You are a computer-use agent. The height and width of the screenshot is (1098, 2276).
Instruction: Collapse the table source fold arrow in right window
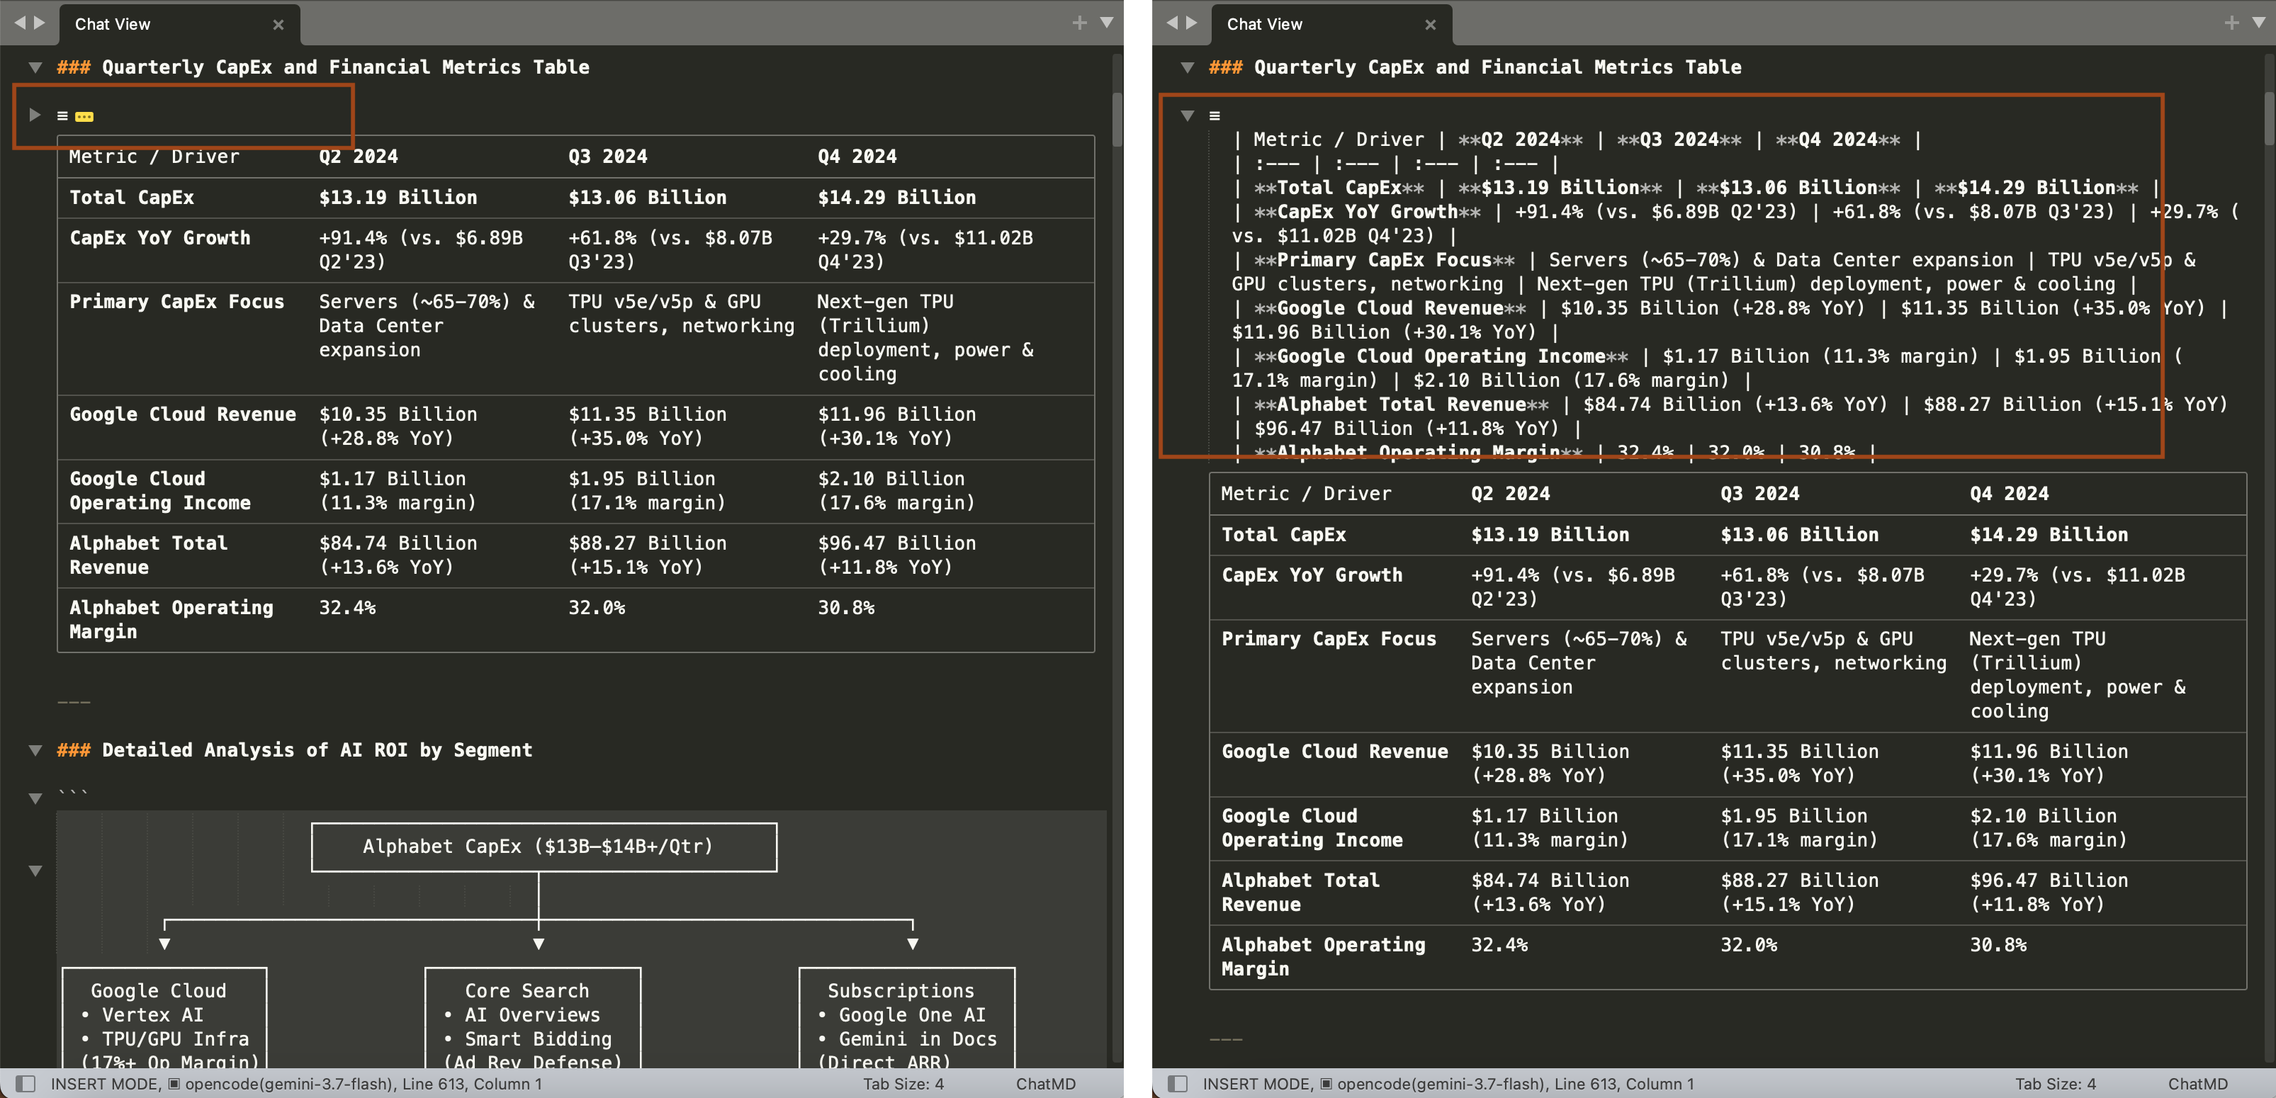pyautogui.click(x=1188, y=115)
